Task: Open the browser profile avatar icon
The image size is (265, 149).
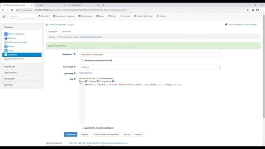Action: [258, 10]
